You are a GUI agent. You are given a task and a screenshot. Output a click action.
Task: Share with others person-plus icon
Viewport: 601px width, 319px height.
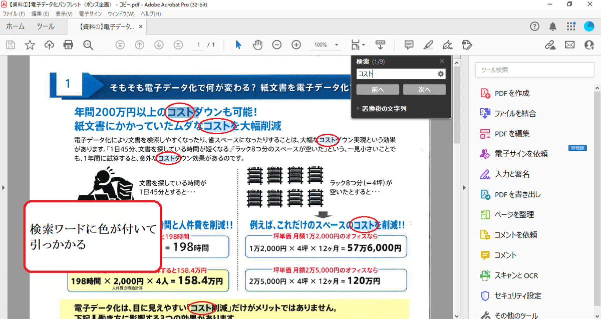click(x=589, y=45)
